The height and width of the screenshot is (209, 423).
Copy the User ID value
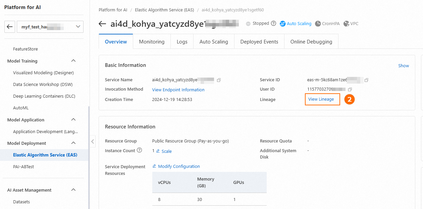tap(350, 89)
